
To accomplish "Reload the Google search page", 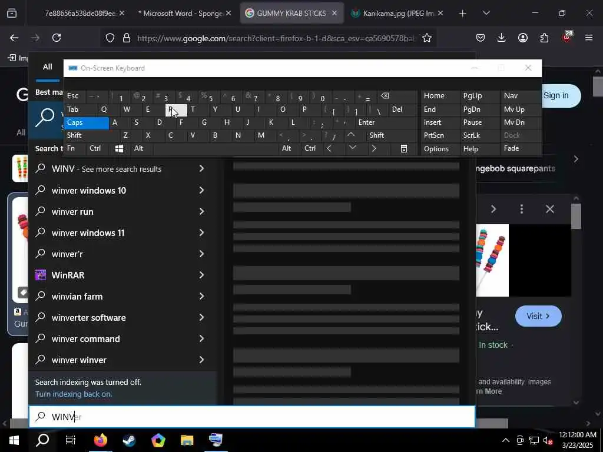I will (57, 38).
